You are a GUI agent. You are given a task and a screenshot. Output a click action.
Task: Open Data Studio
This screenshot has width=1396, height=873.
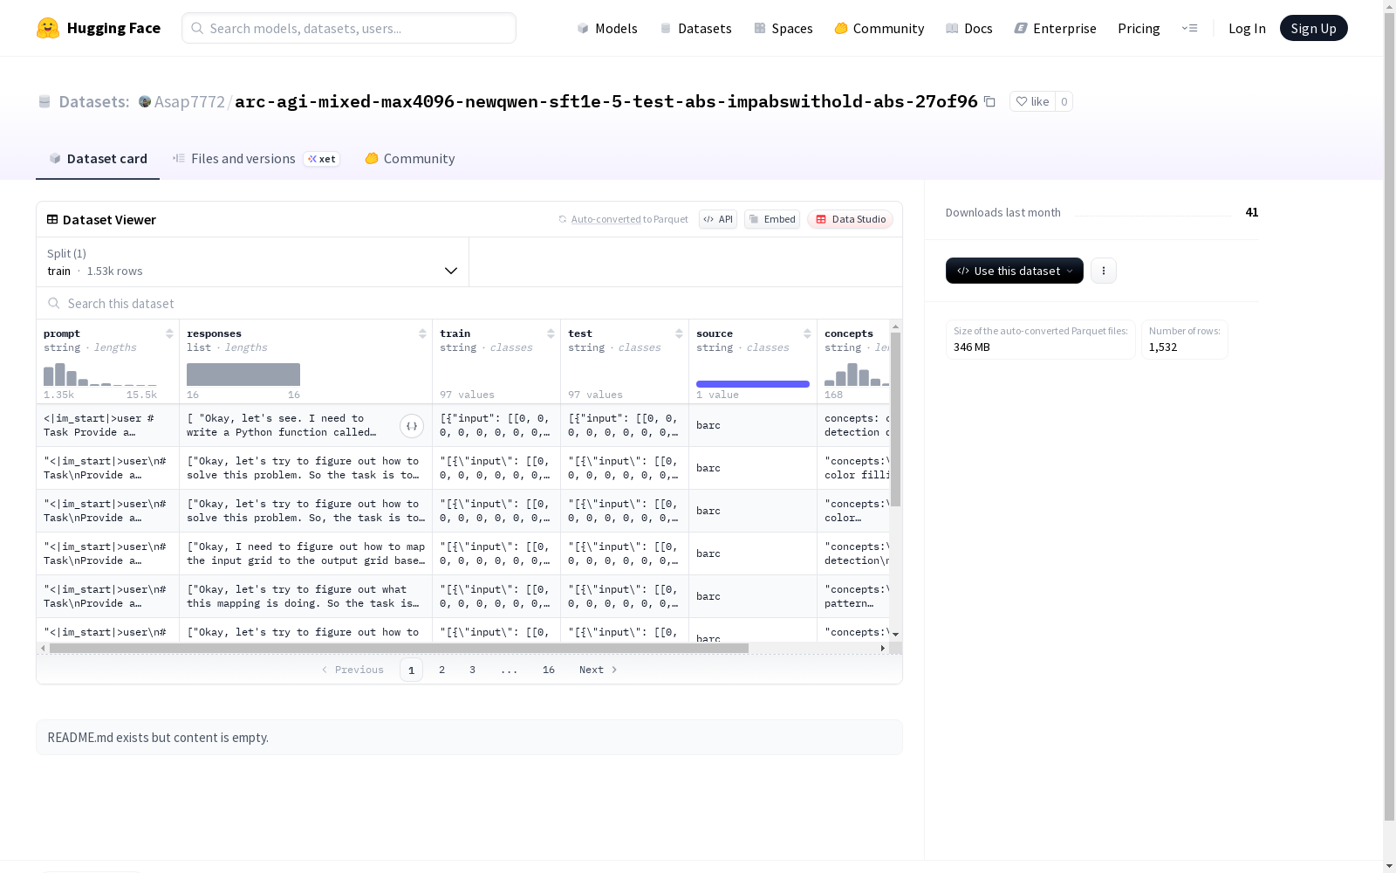coord(850,219)
